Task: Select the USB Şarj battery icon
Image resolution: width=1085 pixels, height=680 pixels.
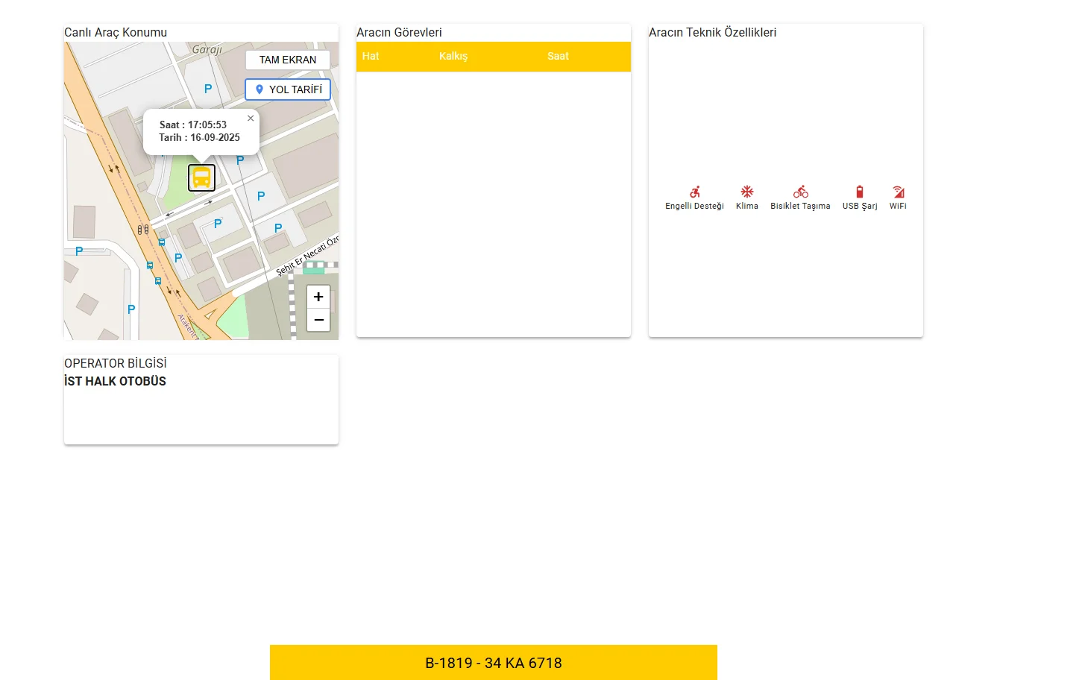Action: tap(860, 192)
